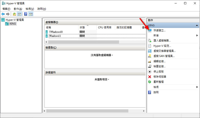The width and height of the screenshot is (200, 118).
Task: Click 重新整理 action text
Action: click(158, 82)
